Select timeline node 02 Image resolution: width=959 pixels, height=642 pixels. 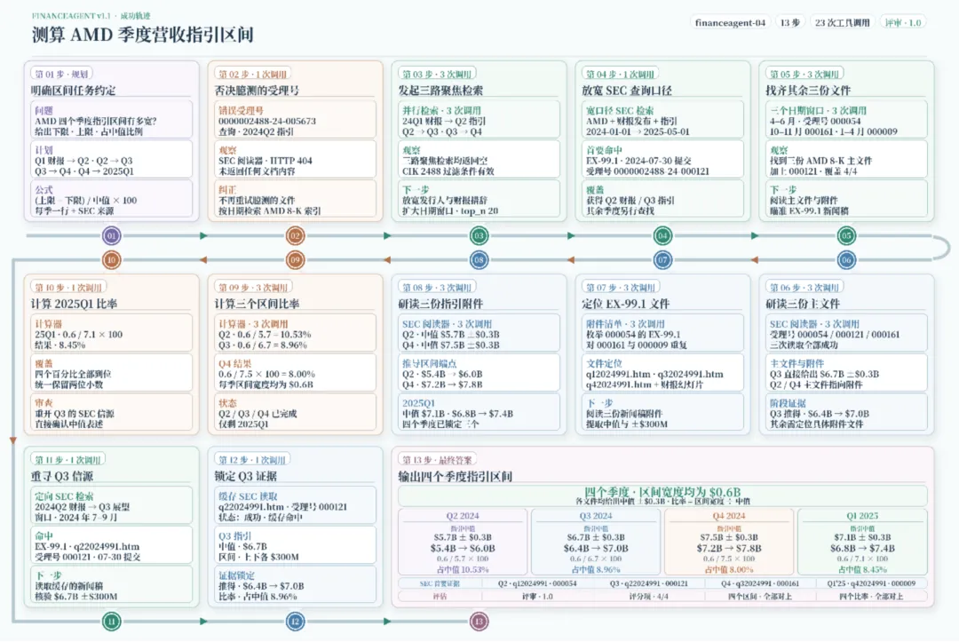(296, 235)
